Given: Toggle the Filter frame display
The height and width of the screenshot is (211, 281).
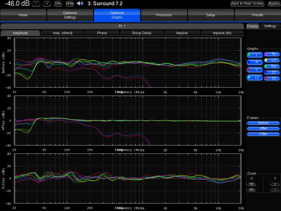Looking at the screenshot, I should (263, 134).
